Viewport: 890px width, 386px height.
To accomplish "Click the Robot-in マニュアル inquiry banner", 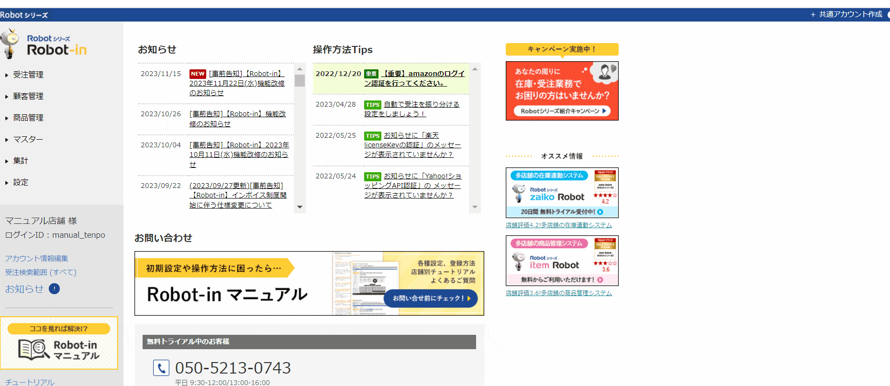I will (309, 283).
